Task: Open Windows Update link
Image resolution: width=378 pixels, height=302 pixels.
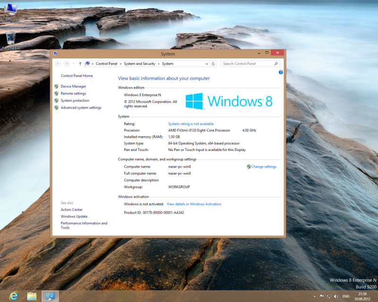Action: (74, 216)
